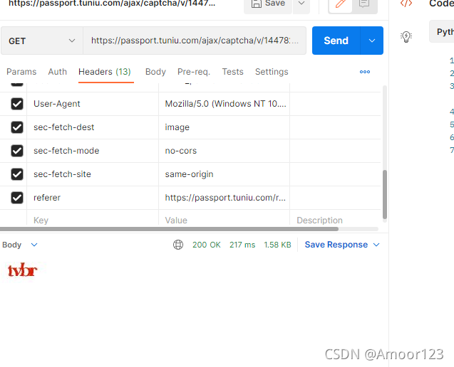Viewport: 454px width, 367px height.
Task: Click the captcha image response
Action: (x=22, y=270)
